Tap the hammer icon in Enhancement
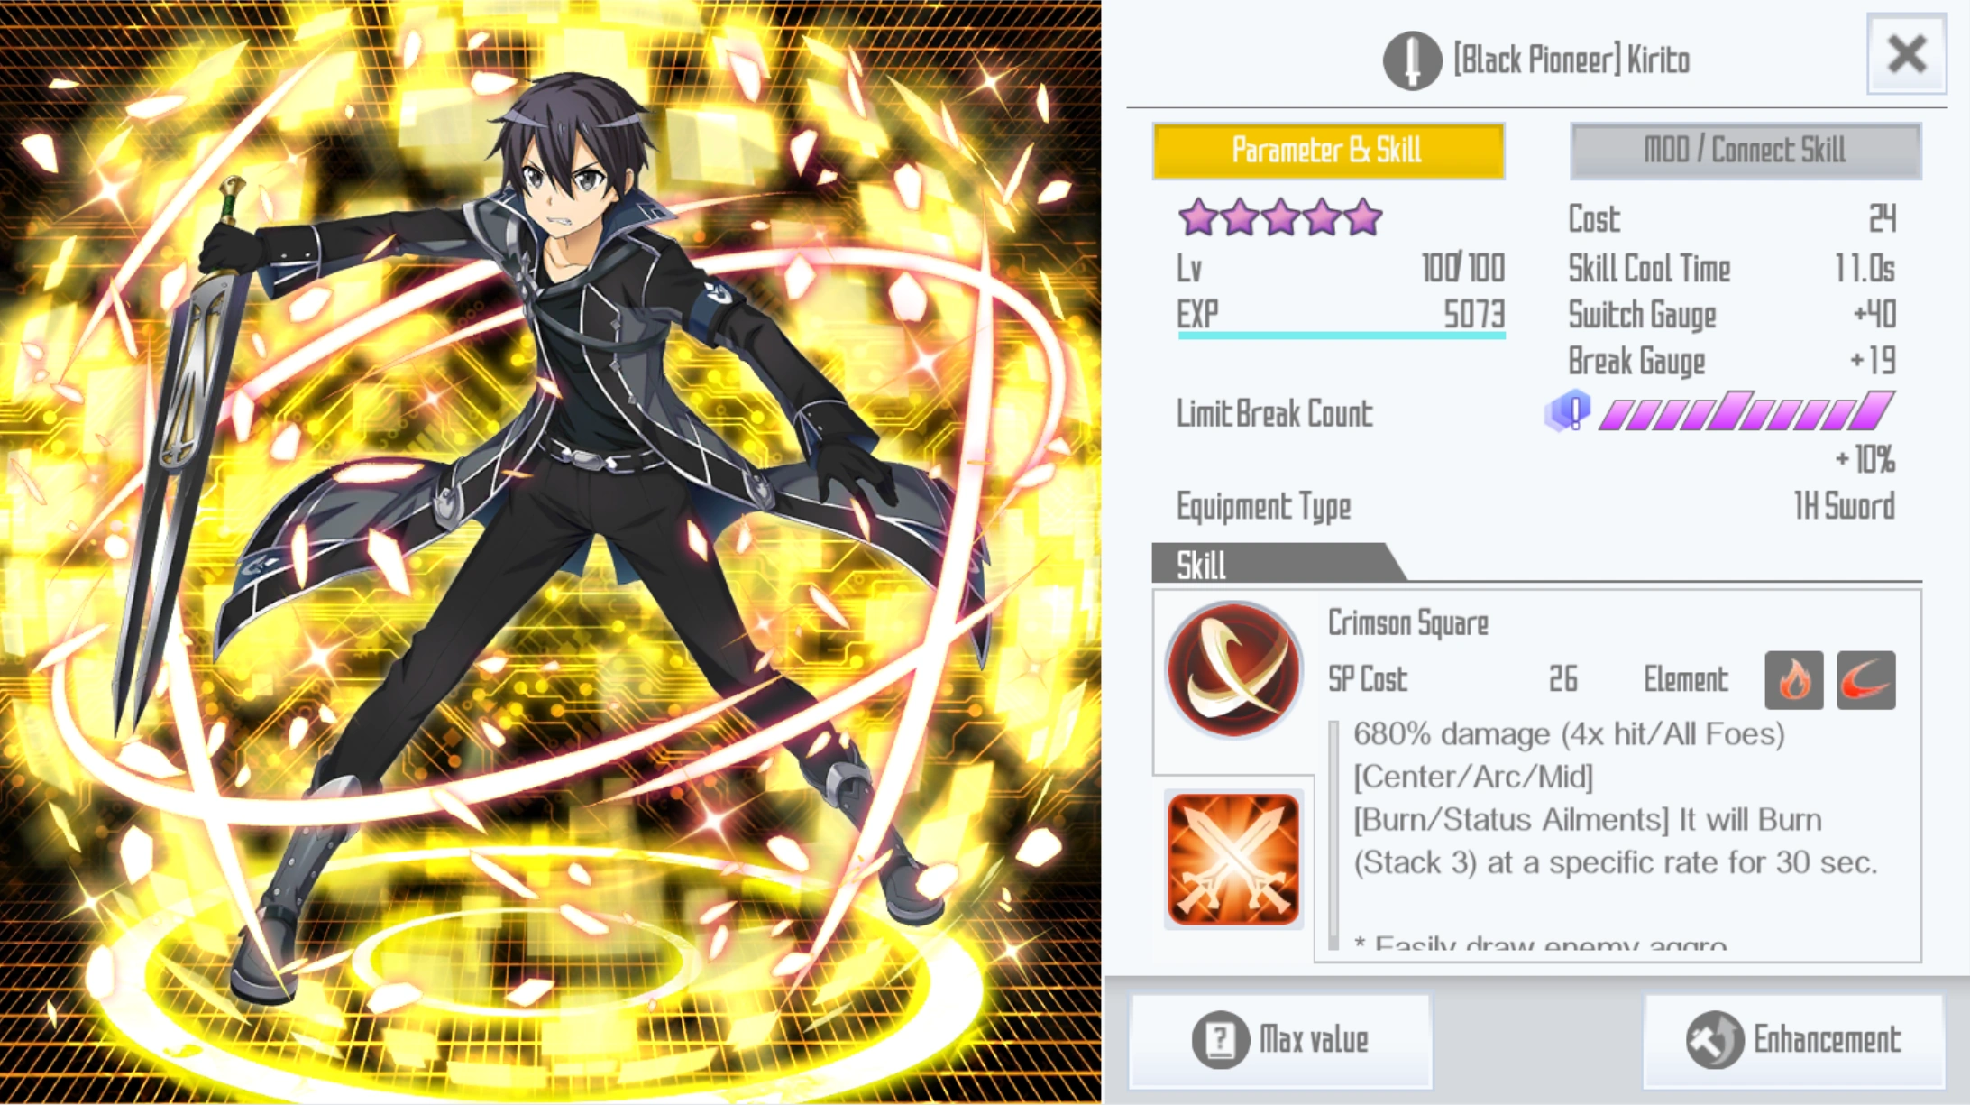Screen dimensions: 1970x1105 [x=1714, y=1039]
